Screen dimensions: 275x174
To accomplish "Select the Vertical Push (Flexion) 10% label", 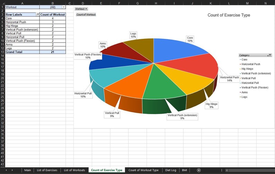I will 88,56.
